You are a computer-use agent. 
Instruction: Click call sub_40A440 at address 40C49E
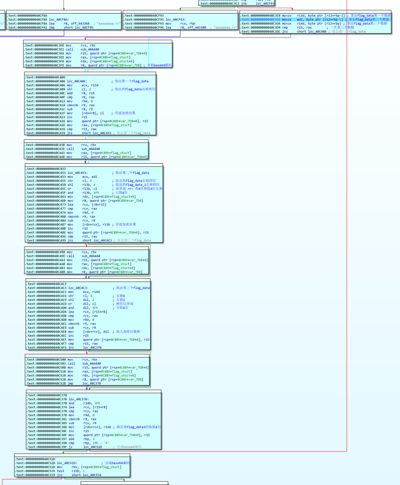click(91, 256)
